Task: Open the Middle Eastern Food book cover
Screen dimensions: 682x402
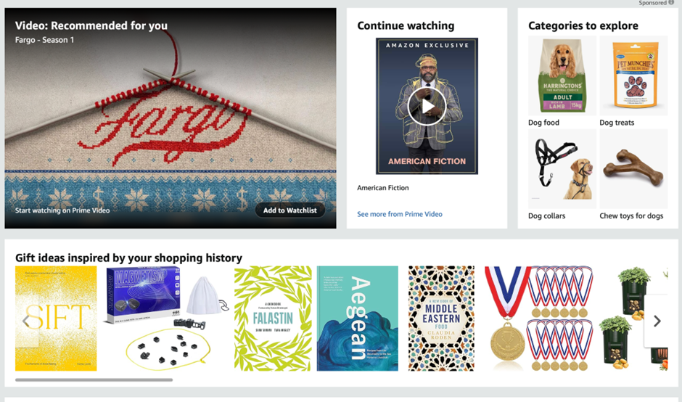Action: coord(441,319)
